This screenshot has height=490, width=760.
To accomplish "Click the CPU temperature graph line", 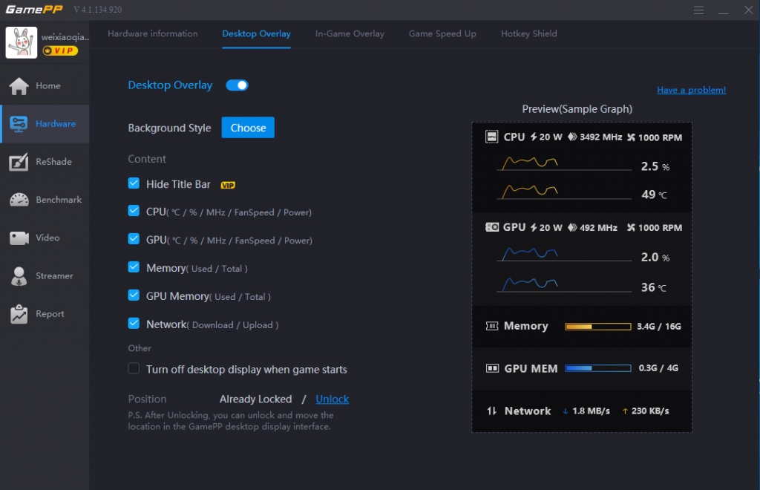I will pyautogui.click(x=564, y=192).
